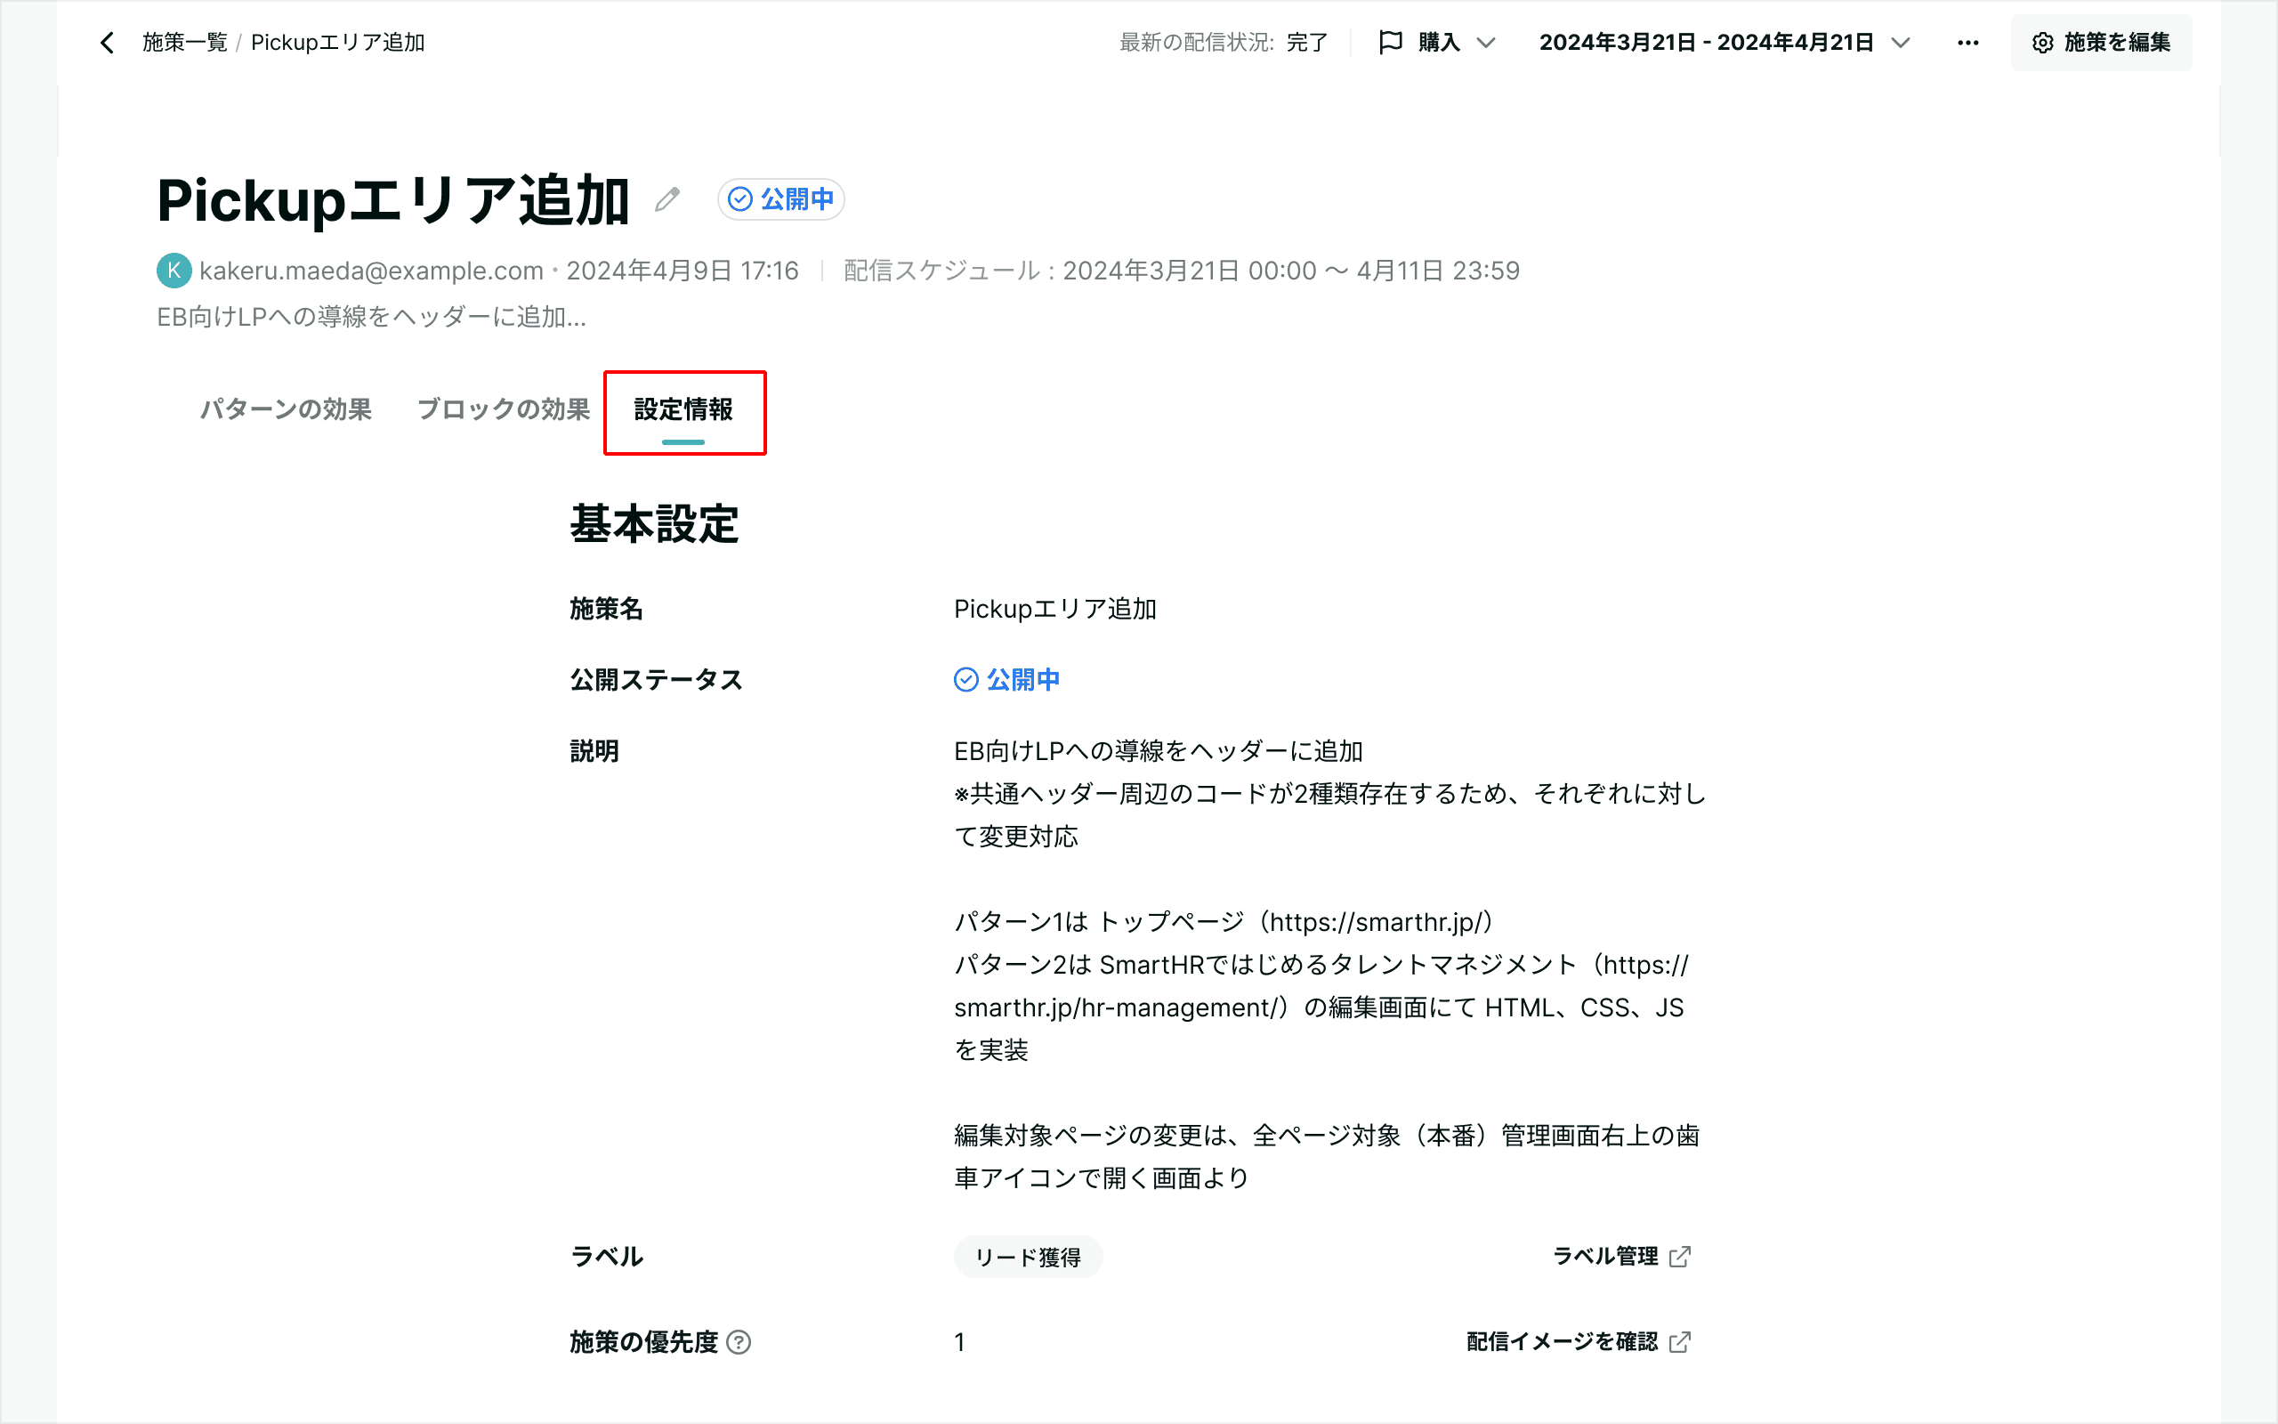Click the kakeru.maeda@example.com author text

tap(372, 271)
